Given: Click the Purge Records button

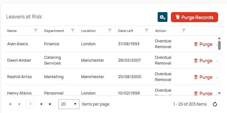Looking at the screenshot, I should 194,17.
